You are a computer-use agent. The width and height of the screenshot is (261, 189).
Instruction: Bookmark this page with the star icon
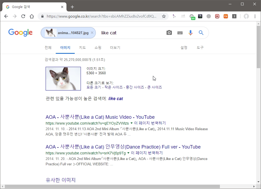164,16
